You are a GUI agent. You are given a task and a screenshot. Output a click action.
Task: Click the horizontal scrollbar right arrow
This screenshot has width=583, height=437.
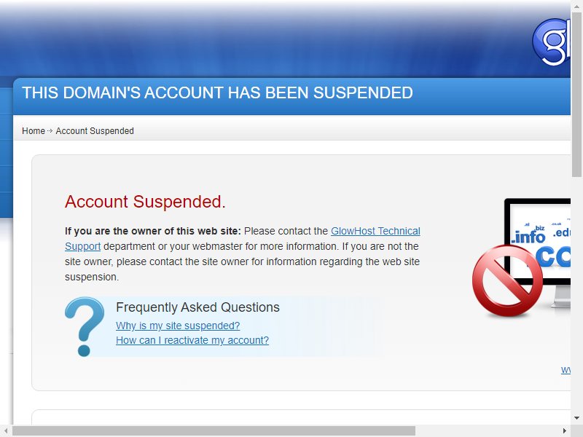point(564,430)
